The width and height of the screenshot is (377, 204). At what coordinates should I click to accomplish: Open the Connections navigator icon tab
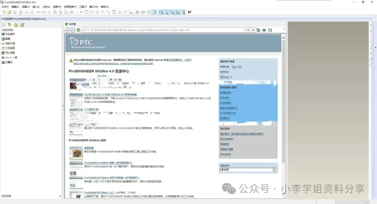click(22, 25)
